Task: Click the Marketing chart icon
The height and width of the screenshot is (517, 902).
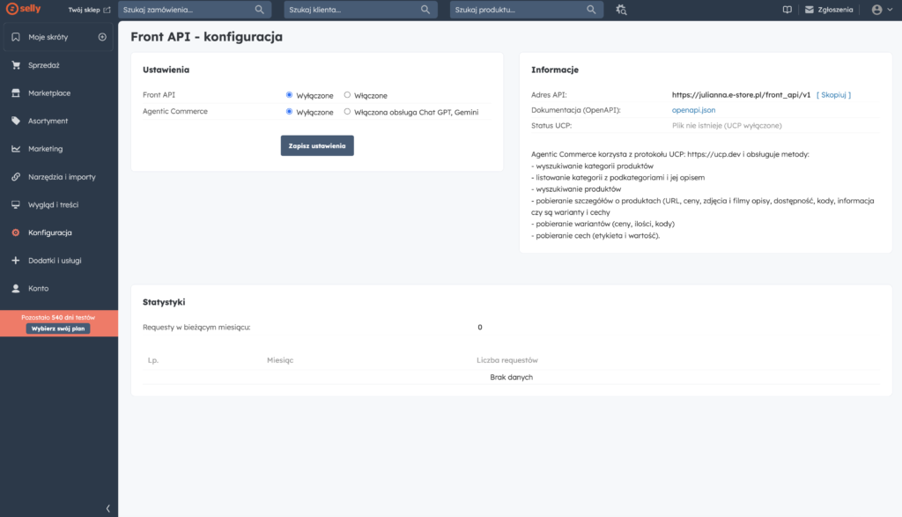Action: [16, 148]
